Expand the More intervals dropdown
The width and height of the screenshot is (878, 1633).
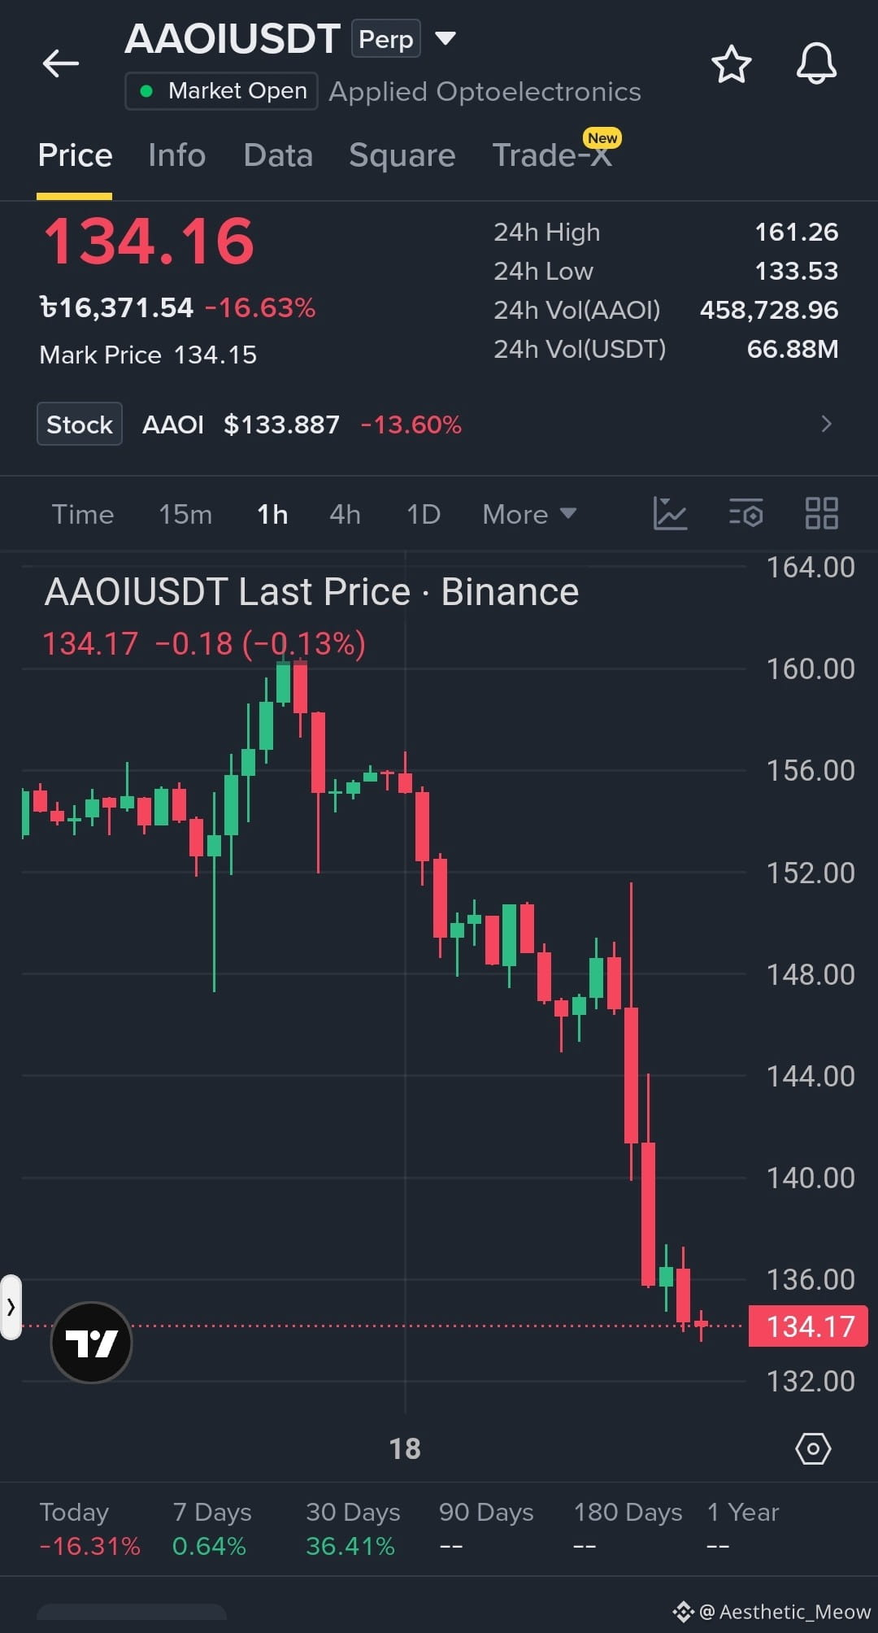click(529, 514)
